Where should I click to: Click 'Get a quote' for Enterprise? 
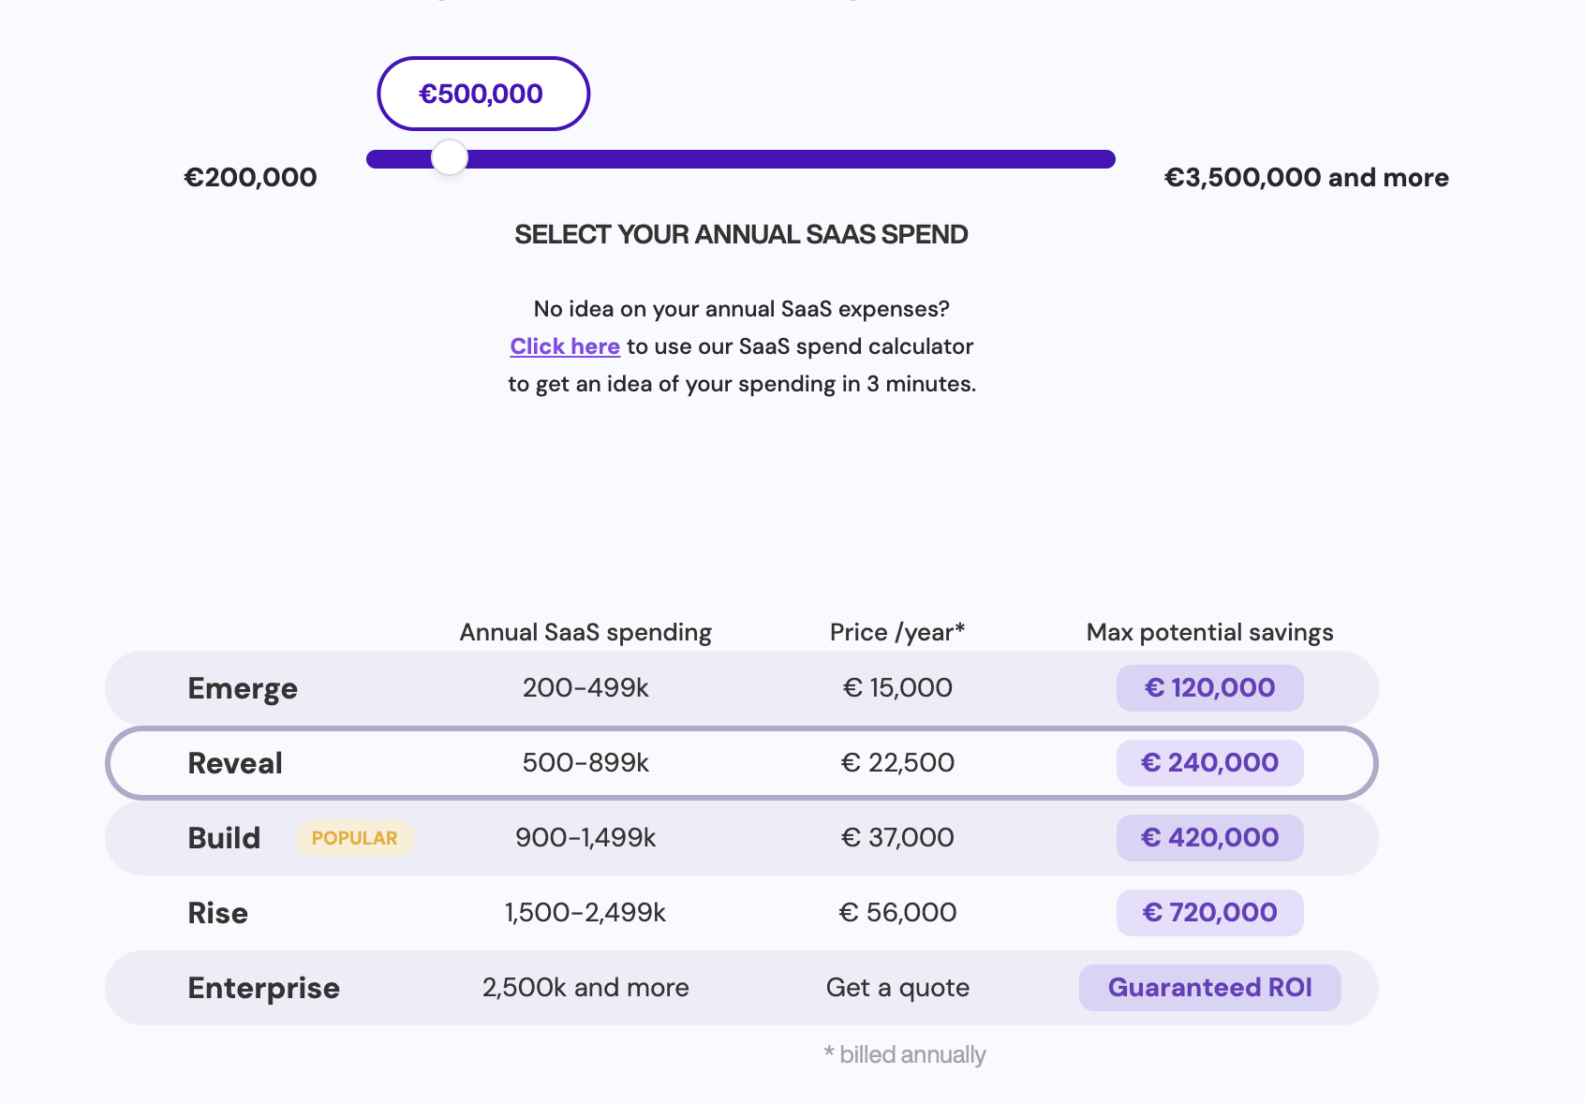pos(897,988)
